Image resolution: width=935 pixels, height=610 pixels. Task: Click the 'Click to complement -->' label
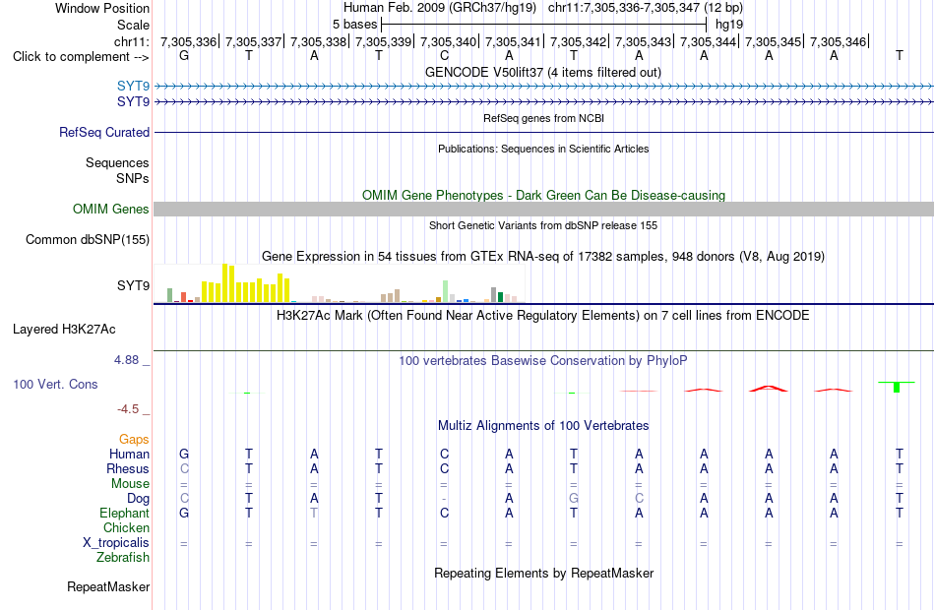click(81, 57)
